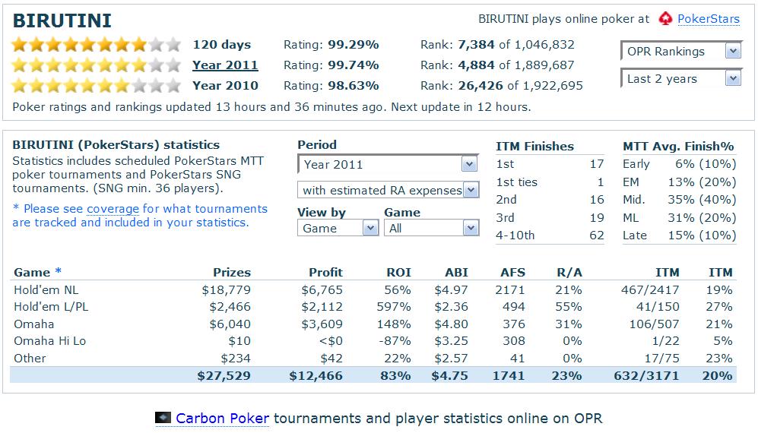Viewport: 758px width, 433px height.
Task: Click the Early 6% (10%) finish value
Action: click(706, 164)
